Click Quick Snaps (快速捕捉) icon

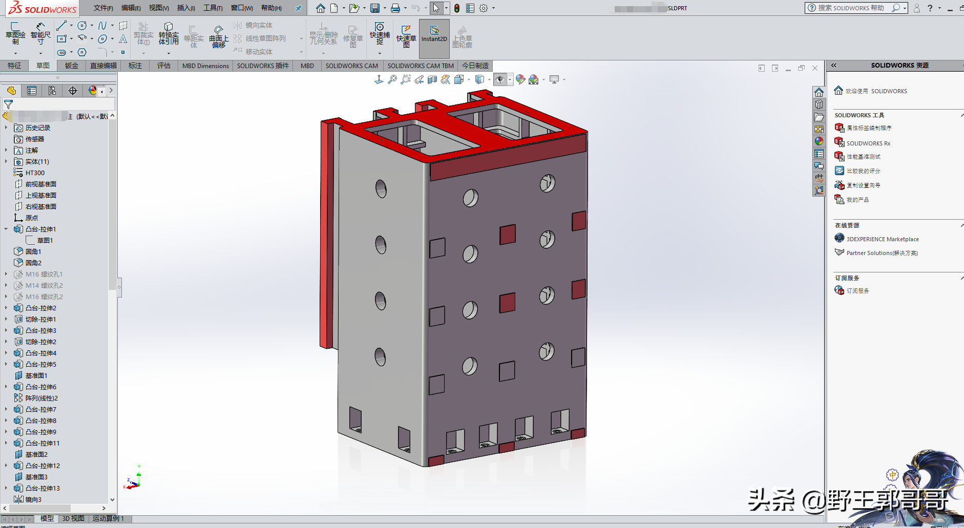pyautogui.click(x=380, y=33)
